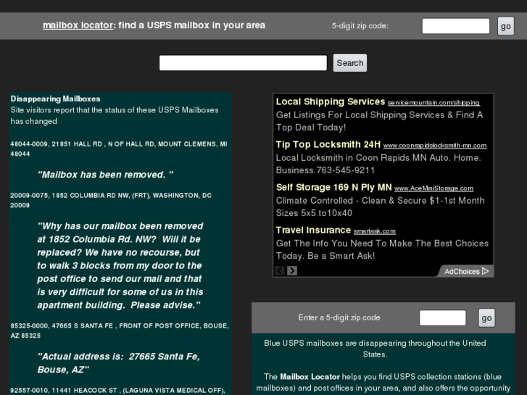Open the Tip Top Locksmith 24H ad
The height and width of the screenshot is (395, 527).
pyautogui.click(x=328, y=144)
